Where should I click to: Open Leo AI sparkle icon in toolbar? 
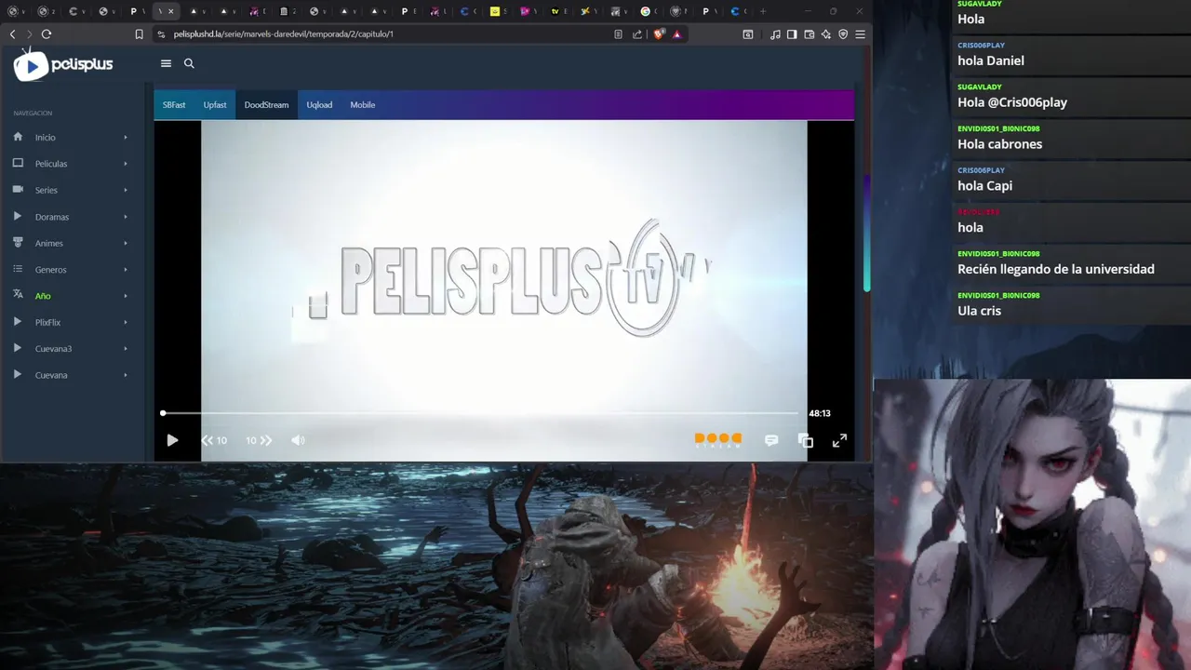point(826,34)
